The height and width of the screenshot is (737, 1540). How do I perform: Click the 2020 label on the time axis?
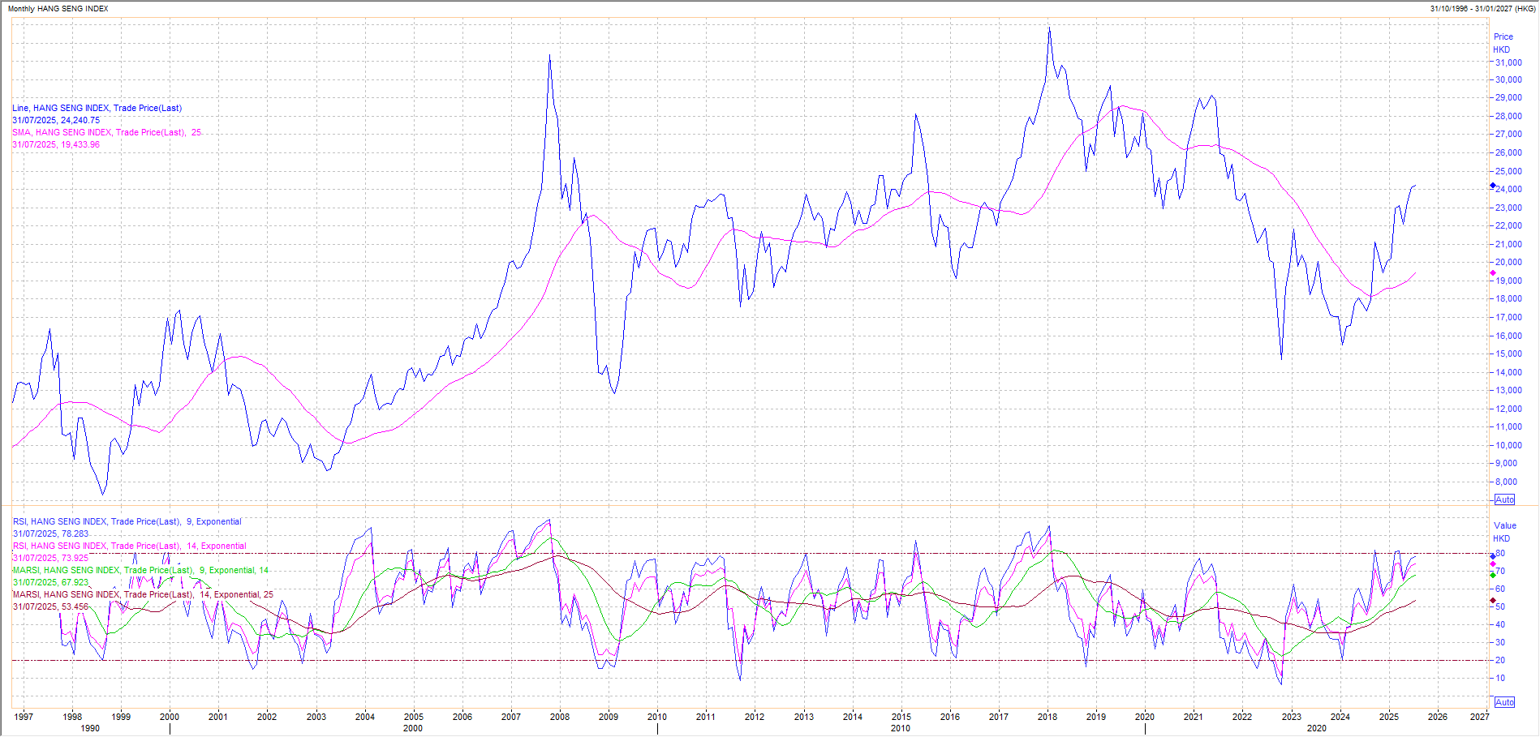click(x=1144, y=717)
